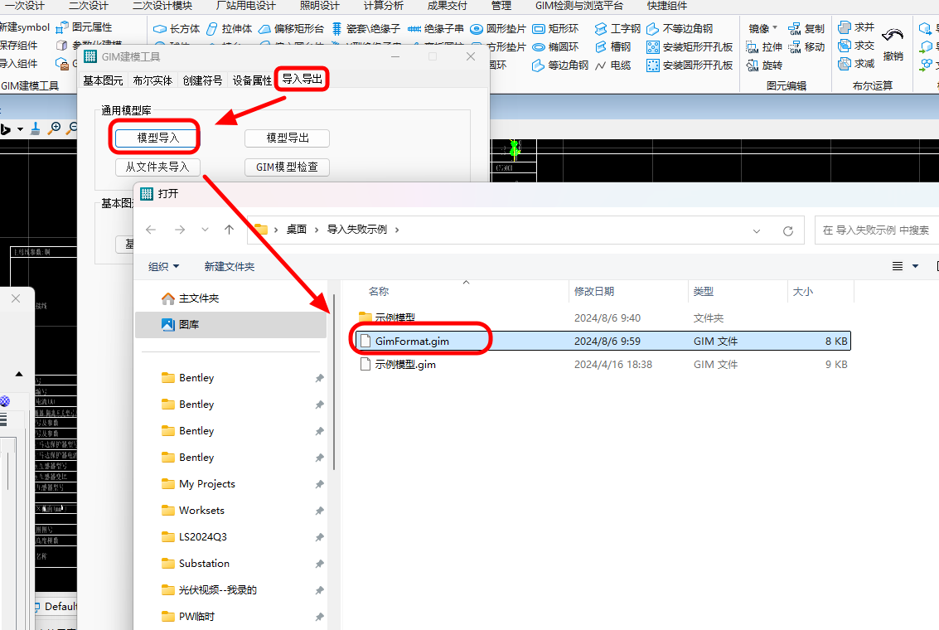
Task: Click the GIM 复制 copy tool
Action: (806, 29)
